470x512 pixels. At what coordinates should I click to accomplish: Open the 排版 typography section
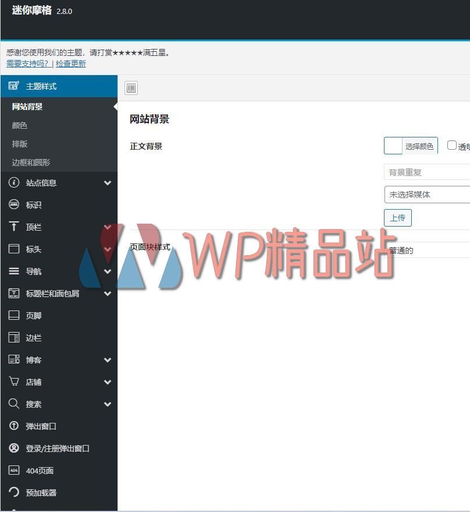[x=19, y=144]
